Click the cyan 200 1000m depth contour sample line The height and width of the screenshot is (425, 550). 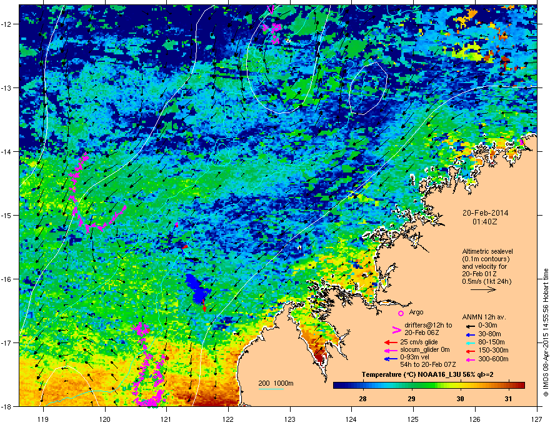click(x=271, y=389)
